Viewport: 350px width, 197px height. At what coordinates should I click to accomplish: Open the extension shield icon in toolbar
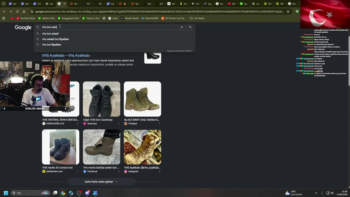click(297, 11)
